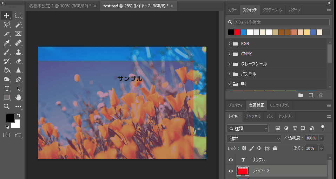Toggle adjustment layer filter
336x179 pixels.
[286, 128]
